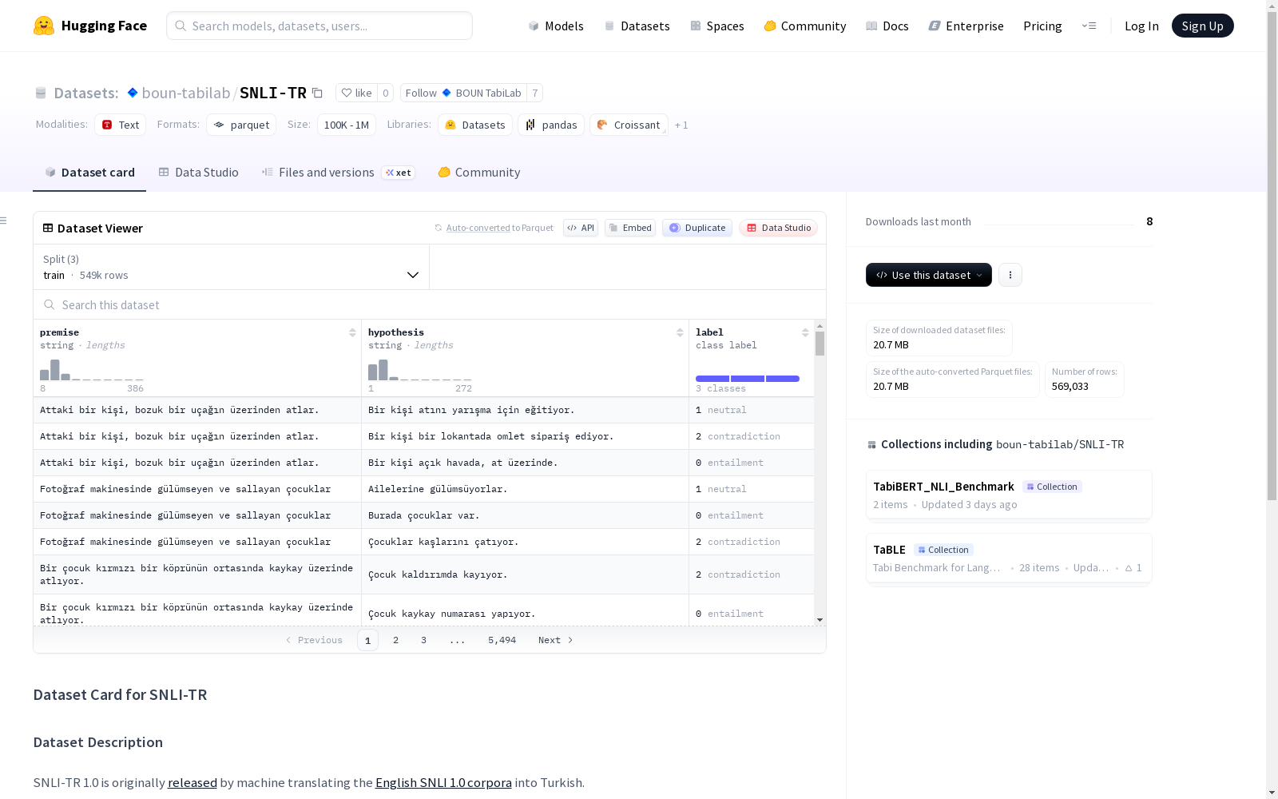Select the pandas library tag
The height and width of the screenshot is (799, 1278).
[551, 125]
